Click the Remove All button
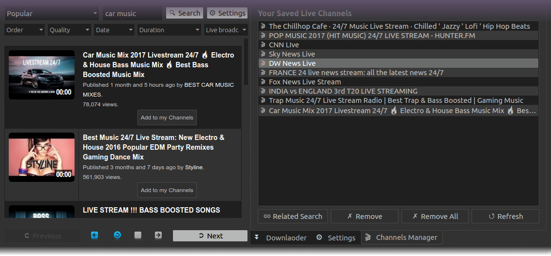 pyautogui.click(x=435, y=217)
